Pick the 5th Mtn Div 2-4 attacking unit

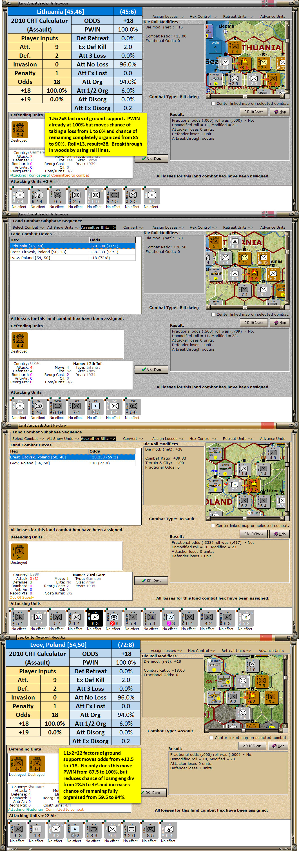pos(39,196)
